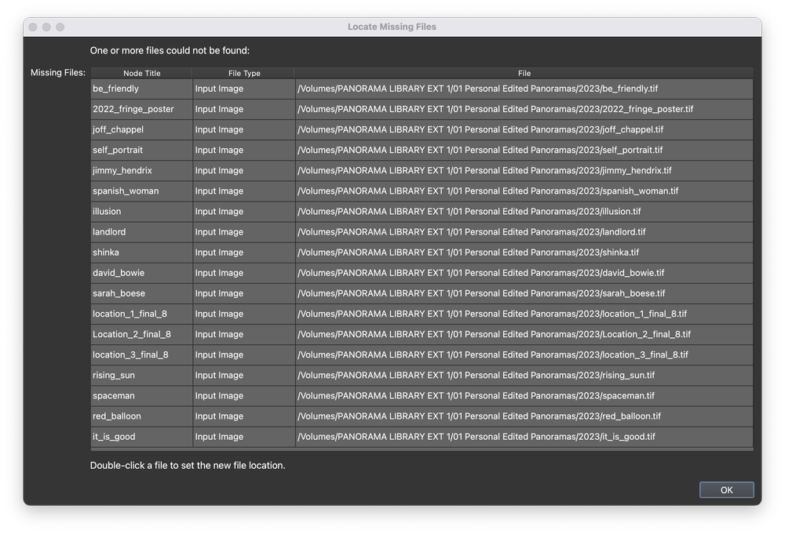
Task: Click Input Image cell in illusion row
Action: (244, 212)
